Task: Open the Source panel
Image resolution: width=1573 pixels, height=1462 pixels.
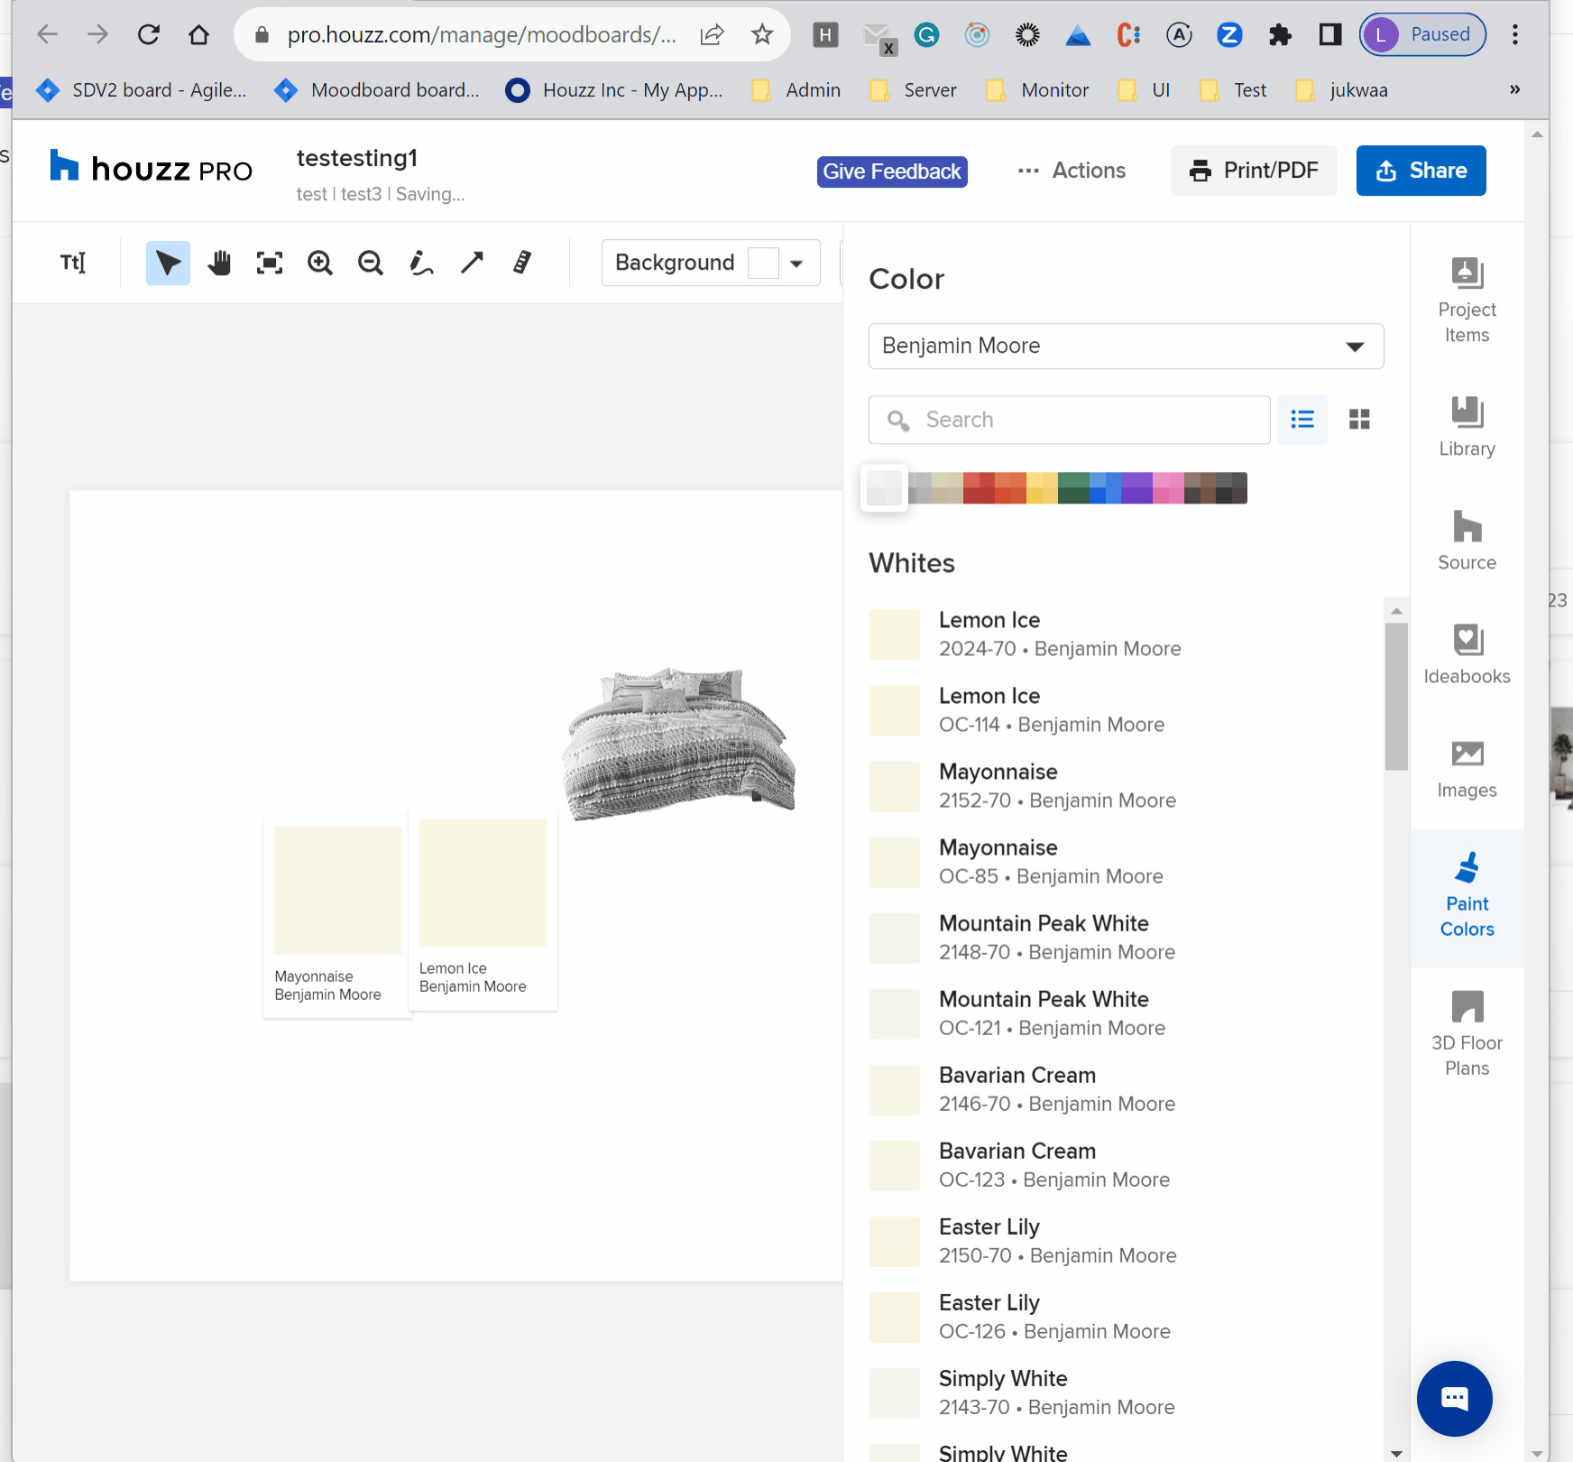Action: (x=1467, y=541)
